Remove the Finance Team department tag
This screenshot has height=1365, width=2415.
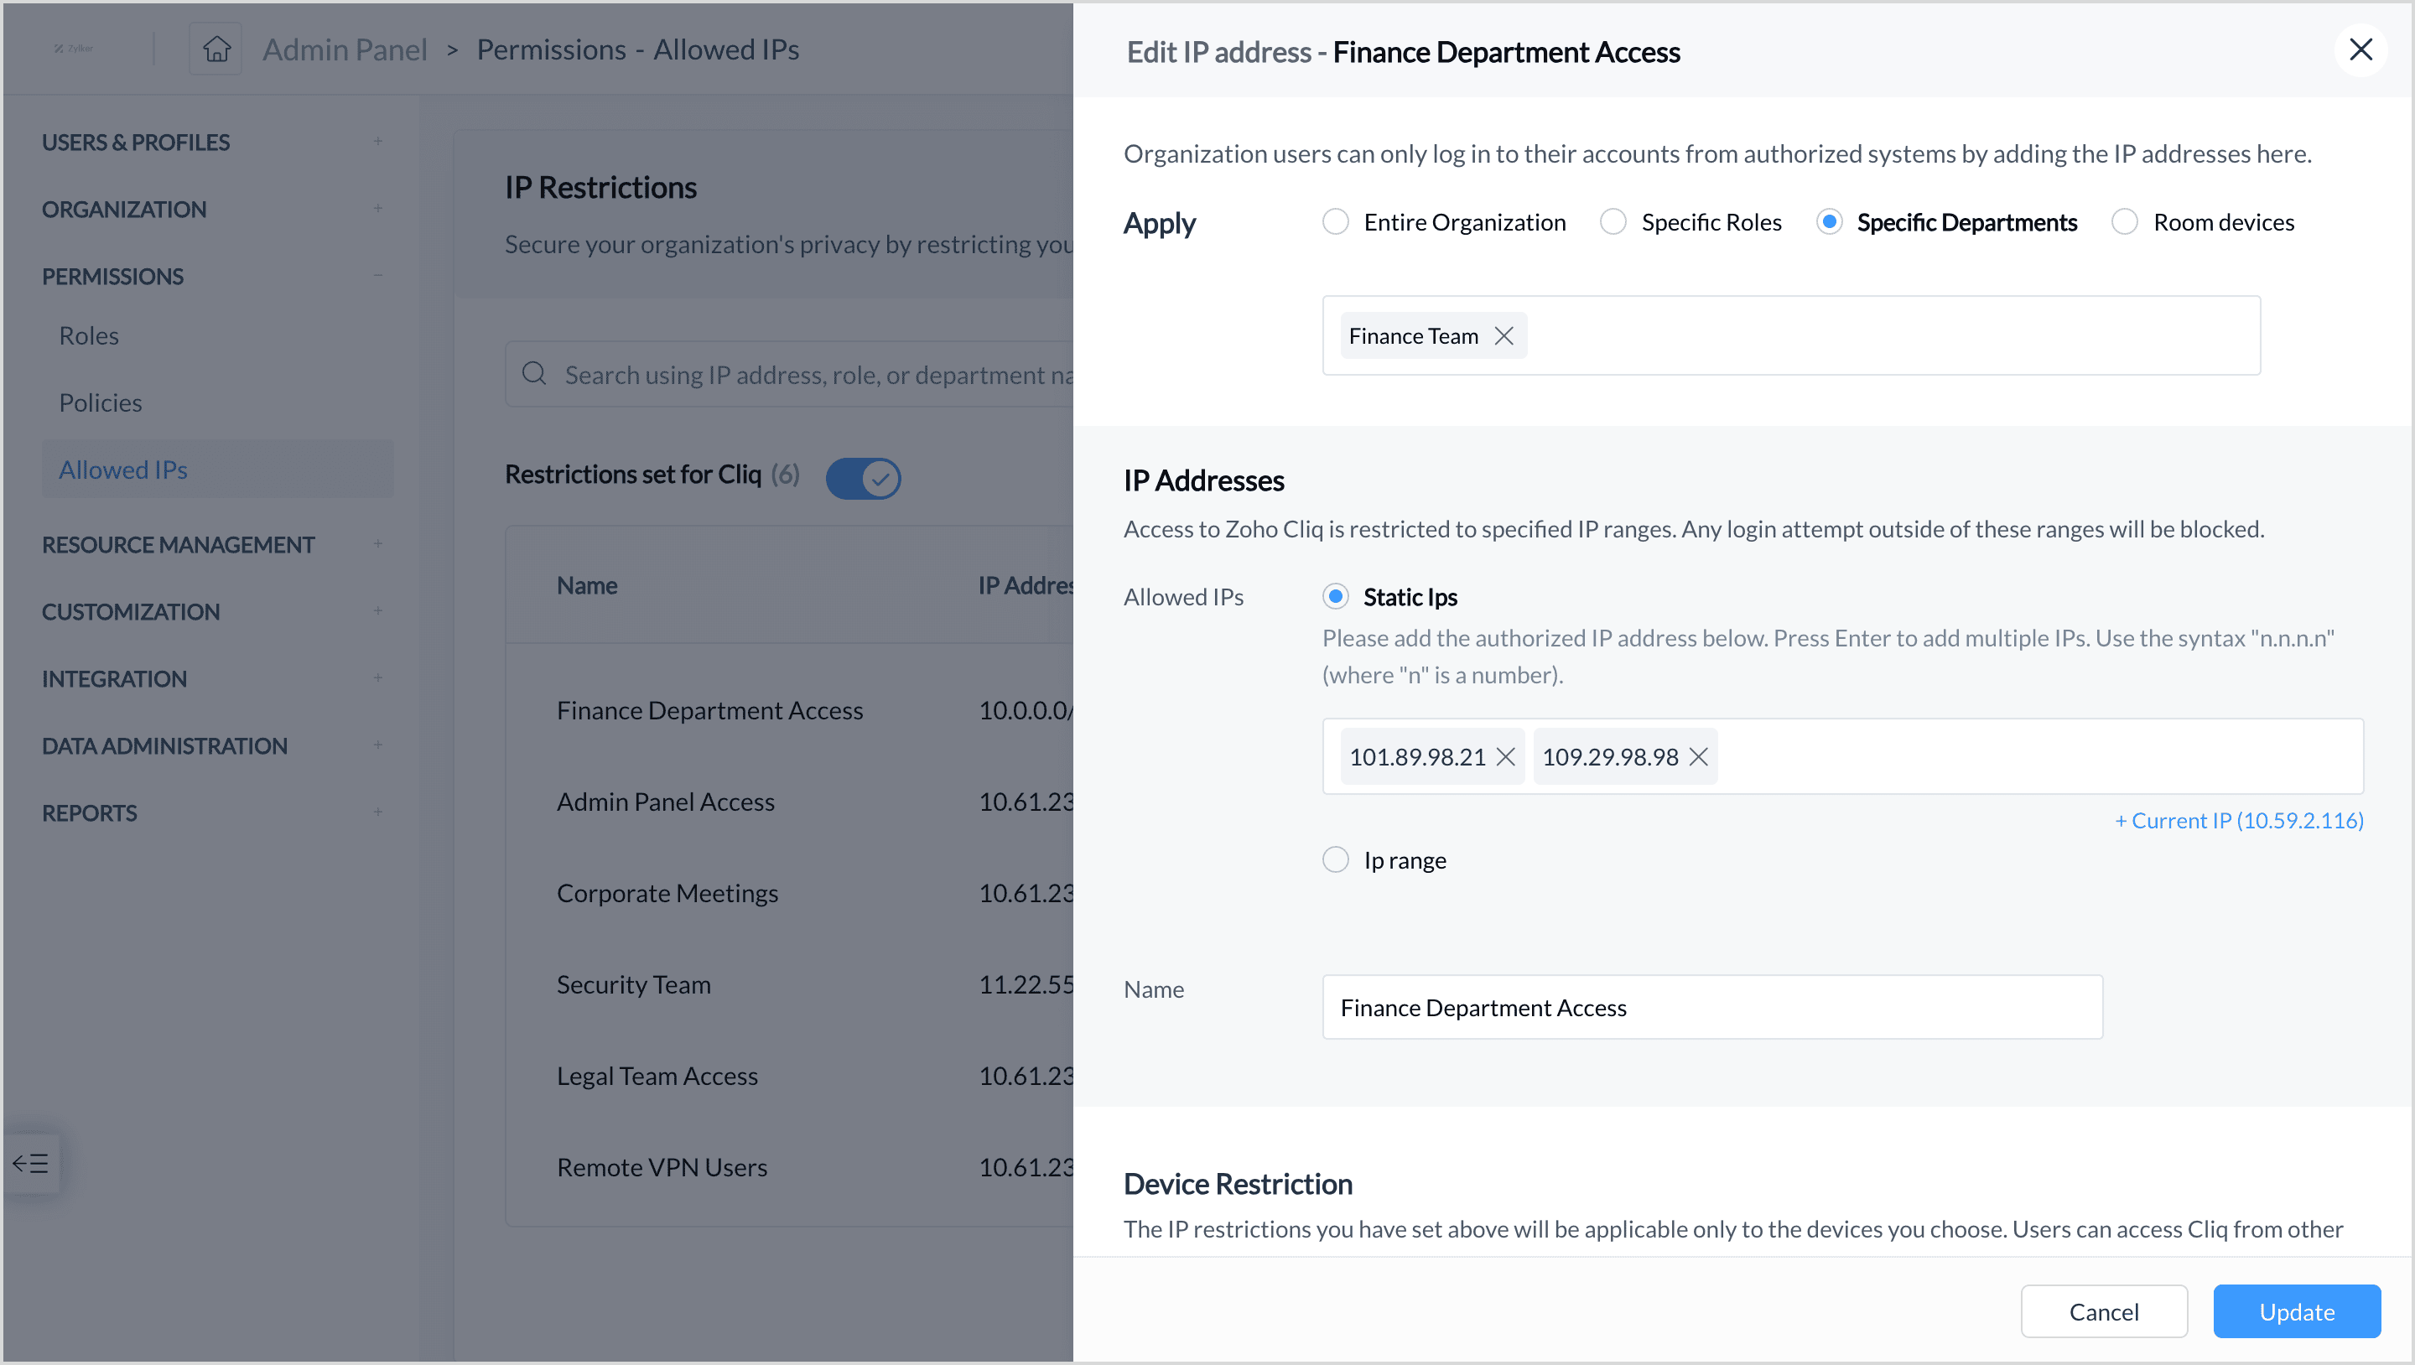[1504, 335]
